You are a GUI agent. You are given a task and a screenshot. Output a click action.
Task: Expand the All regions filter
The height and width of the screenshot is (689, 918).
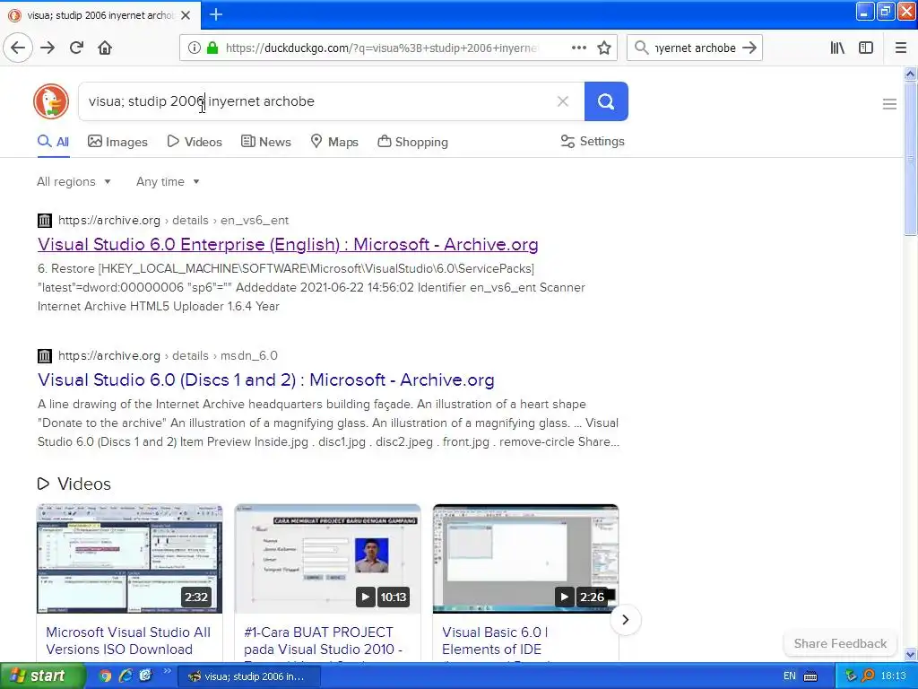[74, 181]
